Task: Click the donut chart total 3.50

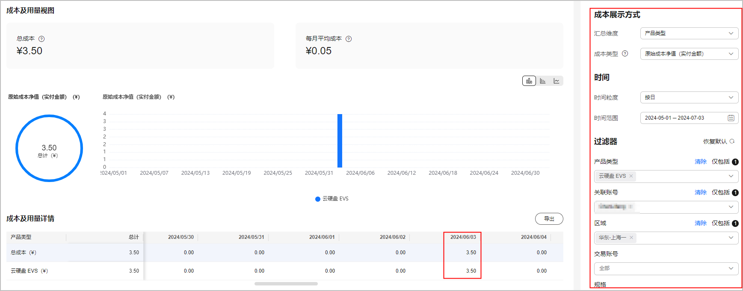Action: tap(49, 148)
